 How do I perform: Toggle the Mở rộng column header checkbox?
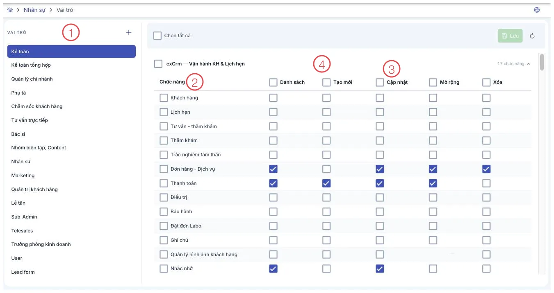433,82
